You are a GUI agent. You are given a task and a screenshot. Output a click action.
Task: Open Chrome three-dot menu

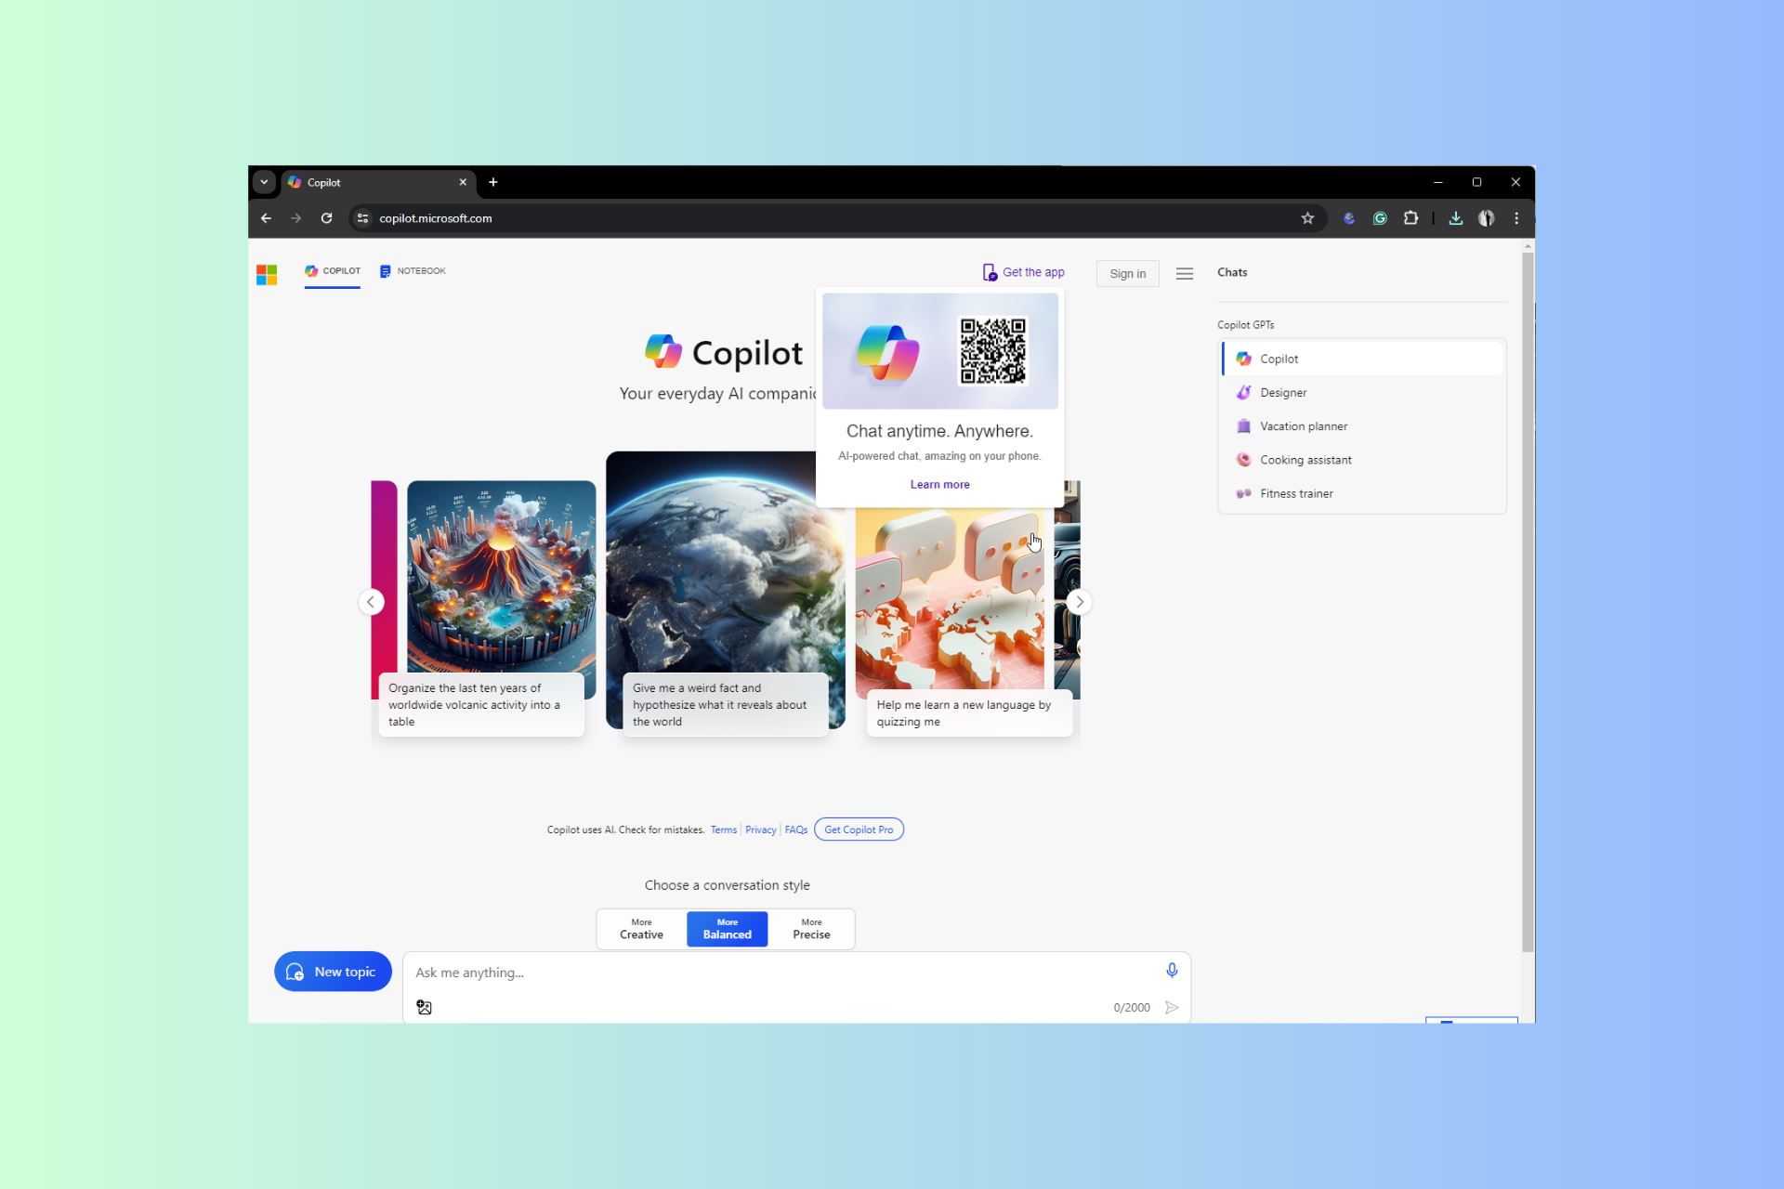1516,218
